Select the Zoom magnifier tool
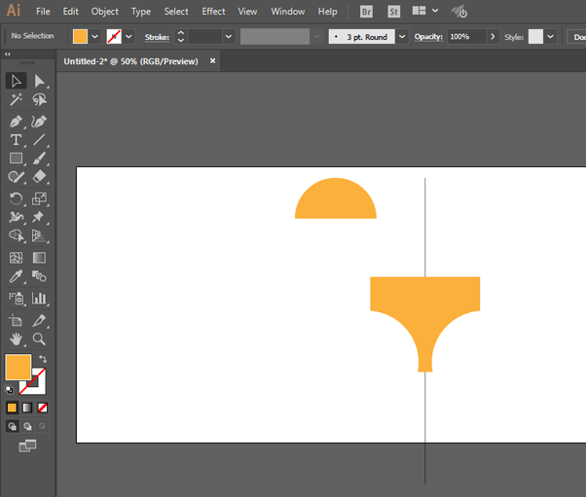Viewport: 586px width, 497px height. pos(40,338)
